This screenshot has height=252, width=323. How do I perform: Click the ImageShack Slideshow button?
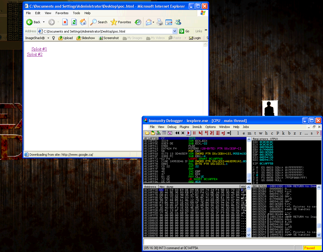pyautogui.click(x=86, y=38)
